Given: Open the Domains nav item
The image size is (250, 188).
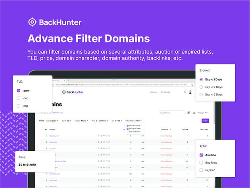Looking at the screenshot, I should click(x=153, y=92).
